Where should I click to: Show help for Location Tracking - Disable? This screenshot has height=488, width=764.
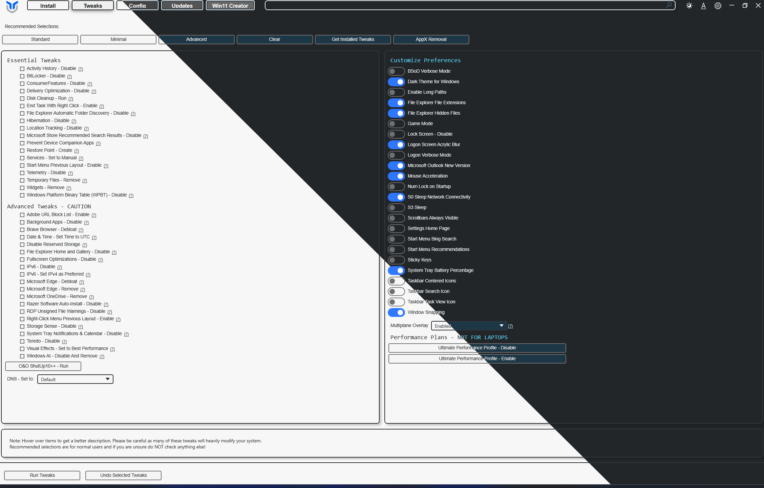(86, 129)
